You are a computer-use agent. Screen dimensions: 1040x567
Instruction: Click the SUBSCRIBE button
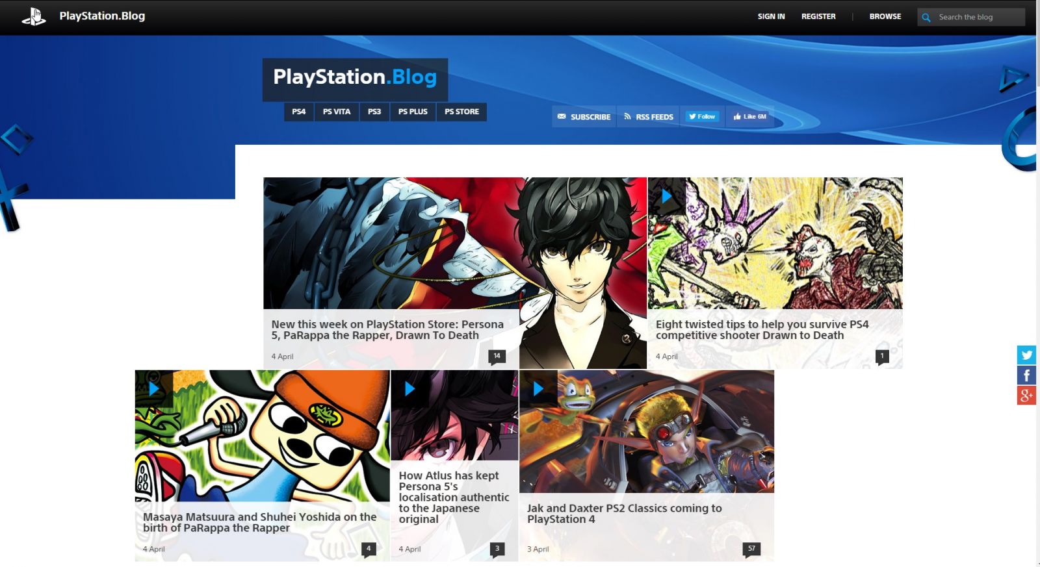pyautogui.click(x=584, y=117)
